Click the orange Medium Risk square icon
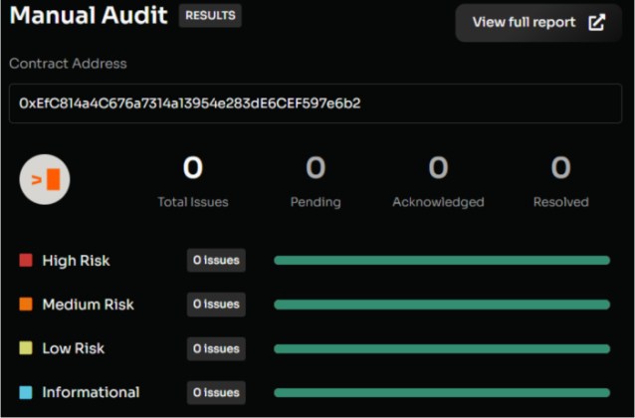The image size is (635, 418). (x=26, y=305)
